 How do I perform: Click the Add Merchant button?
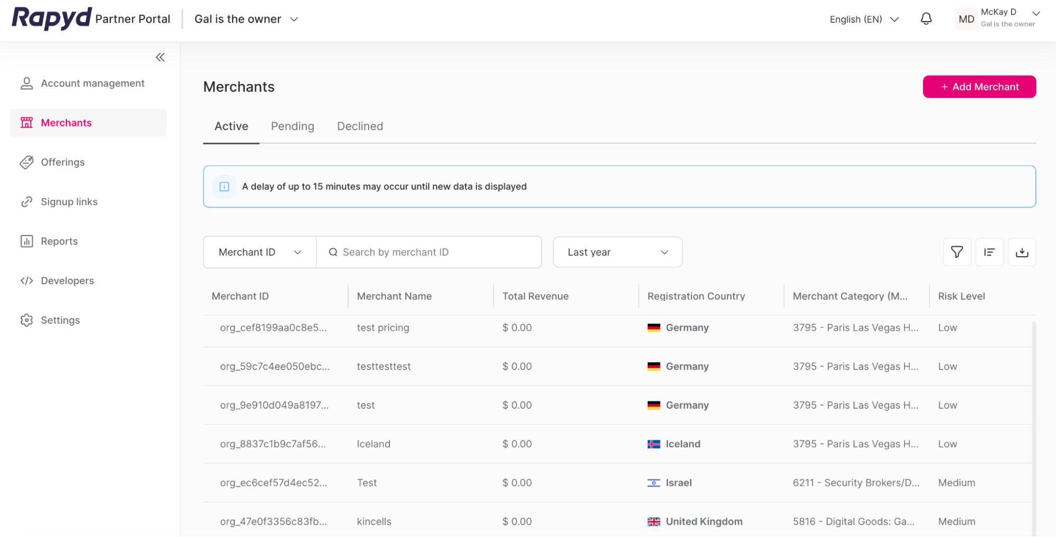(x=979, y=87)
